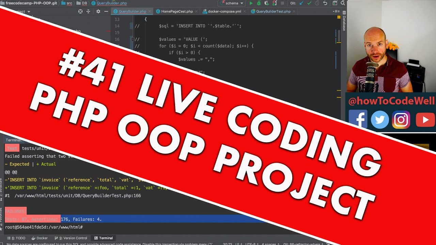Close the docker-compose.yml tab
The height and width of the screenshot is (245, 436).
coord(244,11)
